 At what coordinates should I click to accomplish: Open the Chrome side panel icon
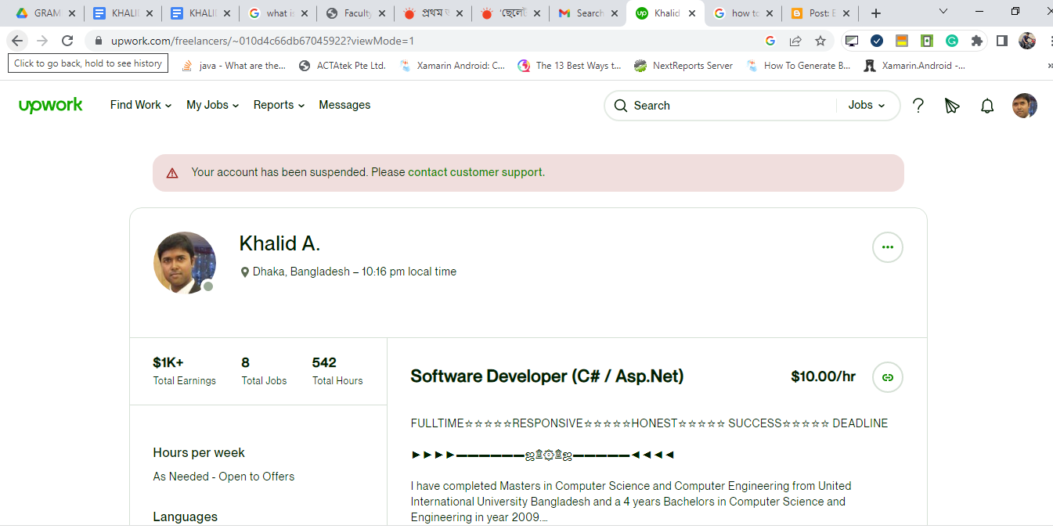[1001, 41]
